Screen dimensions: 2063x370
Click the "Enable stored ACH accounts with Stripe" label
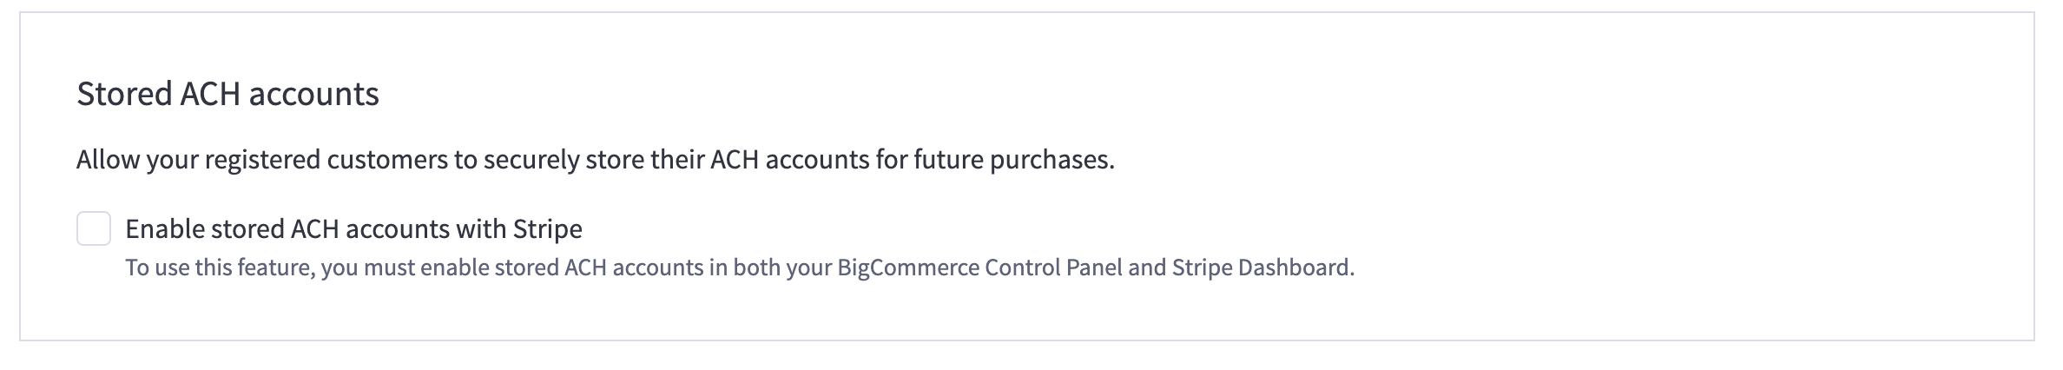click(353, 228)
